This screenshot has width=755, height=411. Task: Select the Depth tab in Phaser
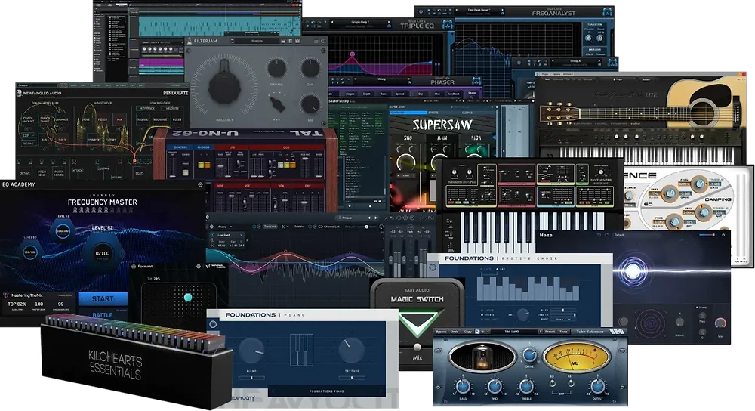coord(367,94)
